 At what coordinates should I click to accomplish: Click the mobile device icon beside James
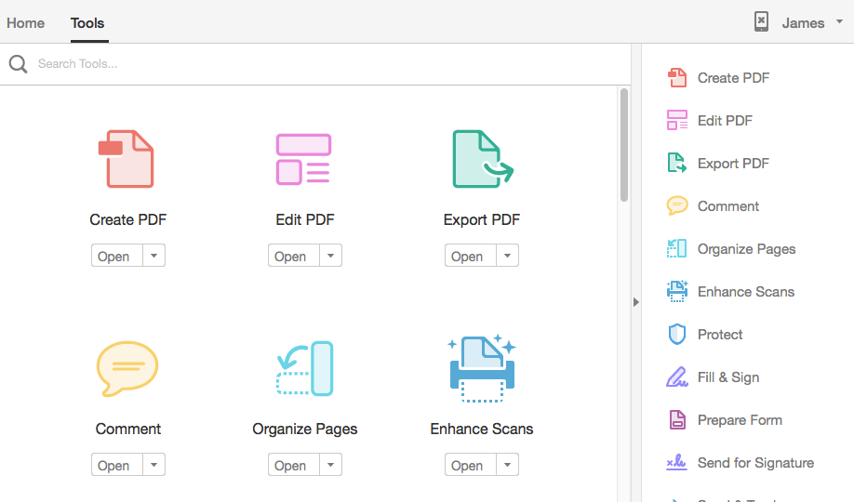coord(761,21)
